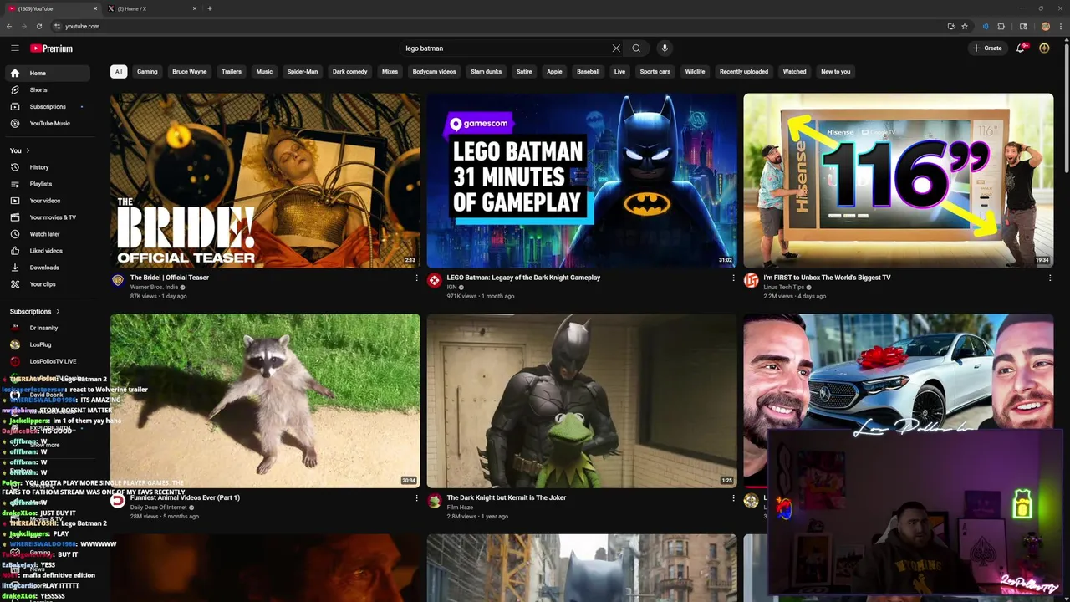Select the Dark comedy chip
Image resolution: width=1070 pixels, height=602 pixels.
coord(350,71)
